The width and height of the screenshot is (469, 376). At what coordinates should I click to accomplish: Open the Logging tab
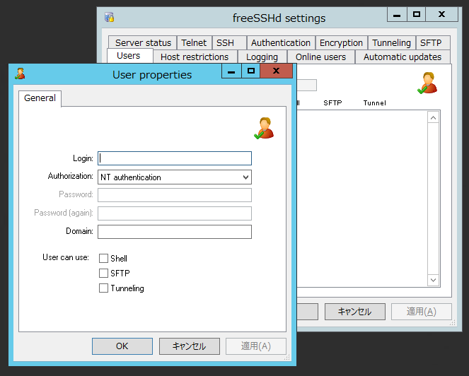click(x=262, y=57)
